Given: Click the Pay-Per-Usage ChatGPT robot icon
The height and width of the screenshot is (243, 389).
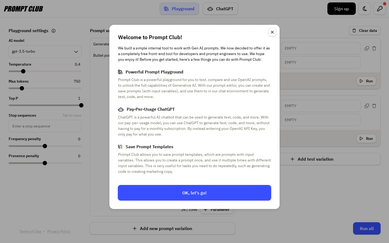Looking at the screenshot, I should [x=121, y=109].
